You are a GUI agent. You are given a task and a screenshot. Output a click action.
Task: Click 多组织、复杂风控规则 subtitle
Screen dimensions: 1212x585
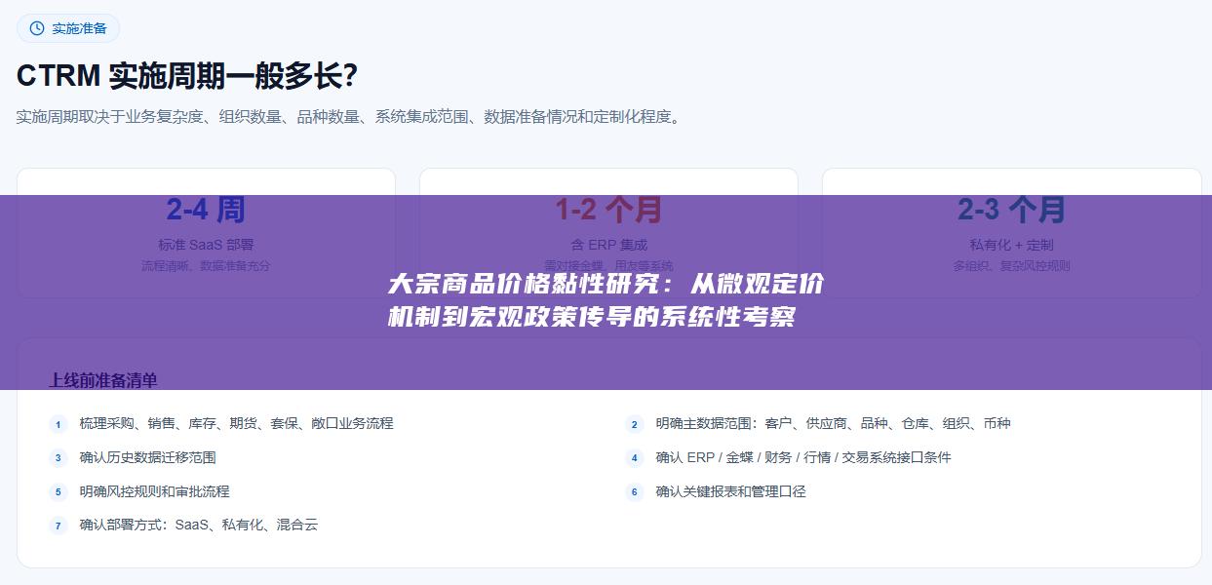(1011, 265)
